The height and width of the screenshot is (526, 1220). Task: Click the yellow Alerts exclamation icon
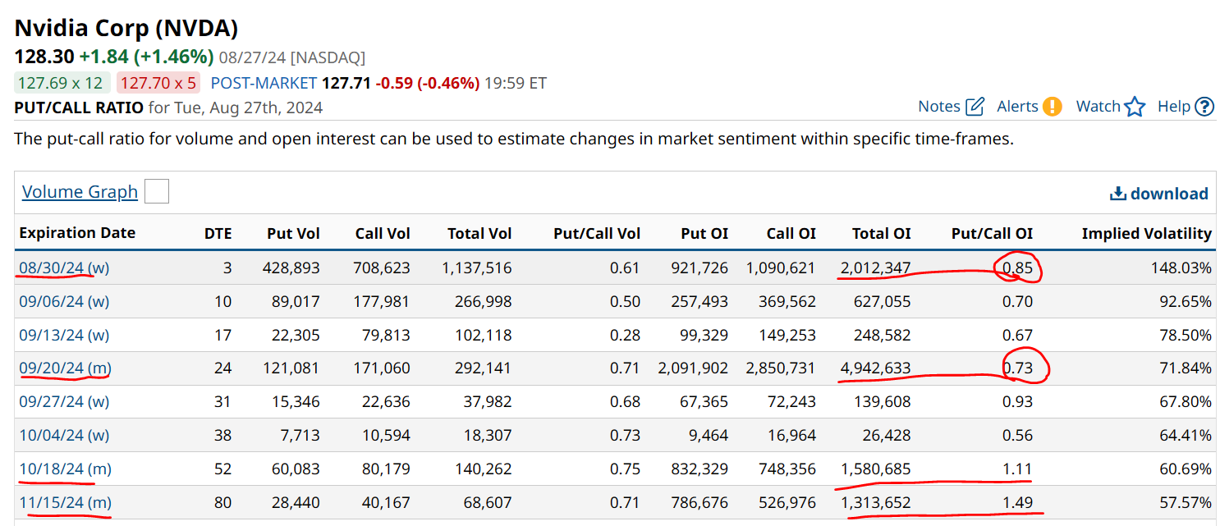(1052, 106)
